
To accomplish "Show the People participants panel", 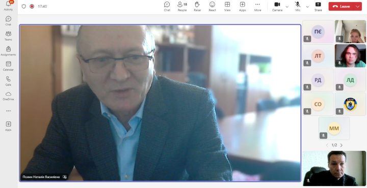I will click(x=182, y=6).
